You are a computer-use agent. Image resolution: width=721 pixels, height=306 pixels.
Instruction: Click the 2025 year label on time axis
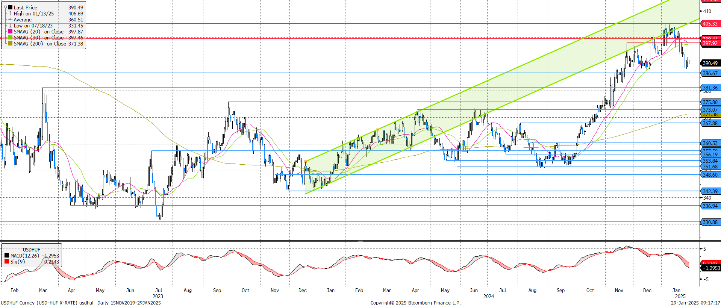(x=680, y=296)
